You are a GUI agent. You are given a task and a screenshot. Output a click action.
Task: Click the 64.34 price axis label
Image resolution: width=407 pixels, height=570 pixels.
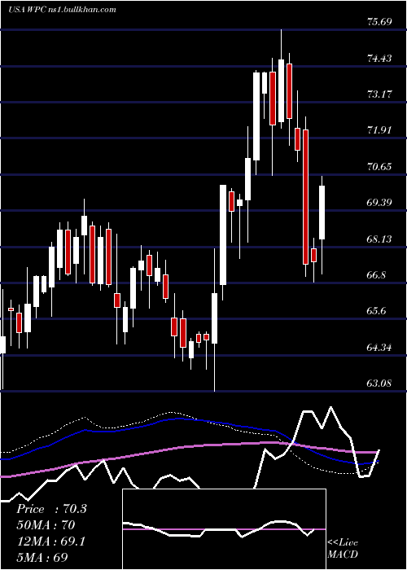click(x=379, y=347)
